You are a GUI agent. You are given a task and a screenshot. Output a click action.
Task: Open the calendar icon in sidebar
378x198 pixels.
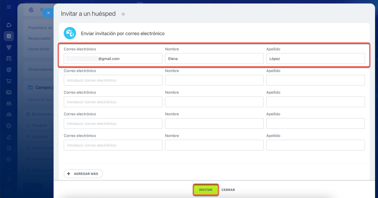9,58
